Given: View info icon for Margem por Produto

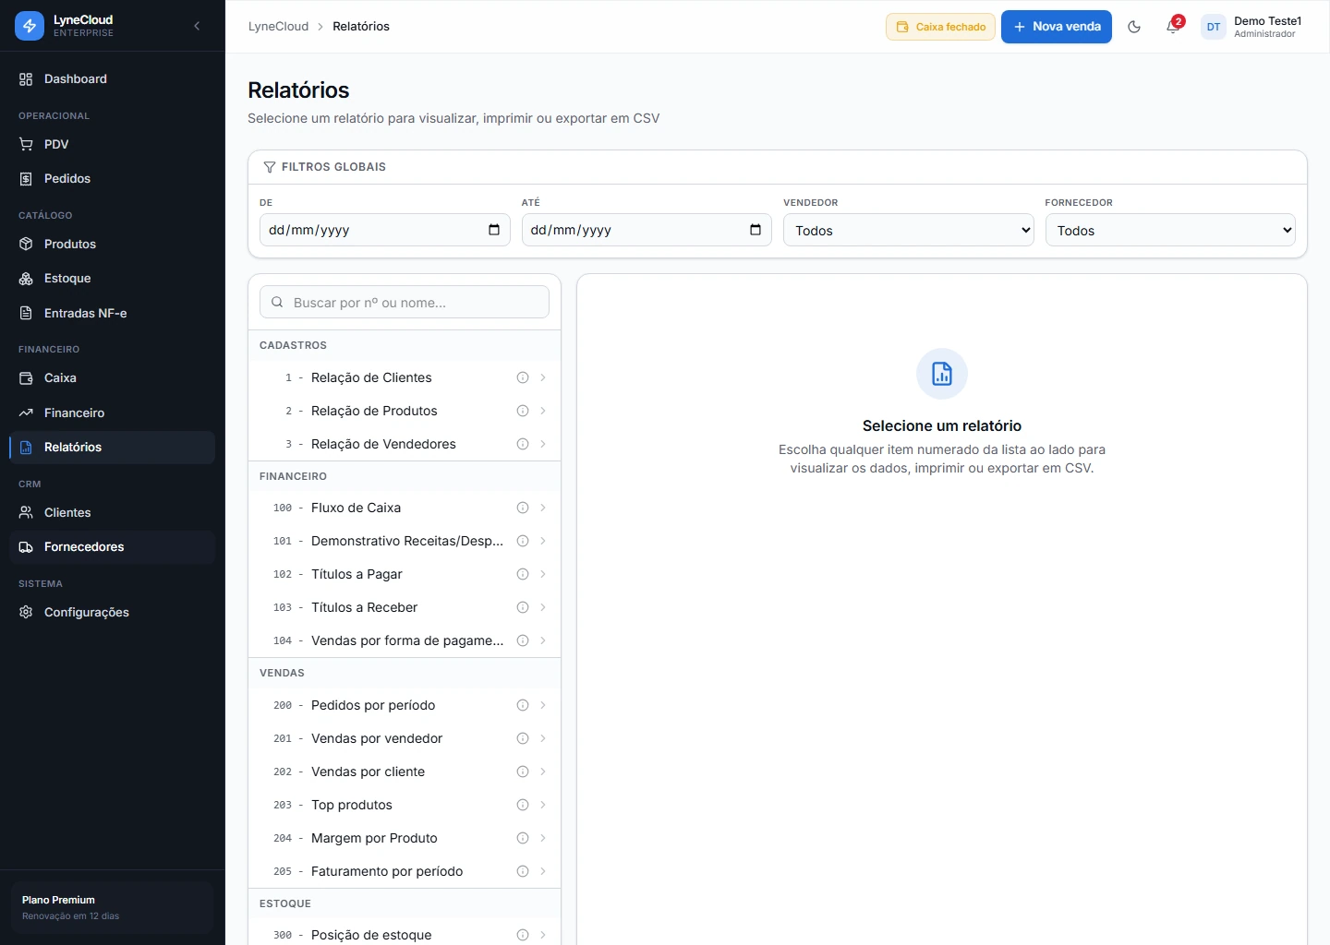Looking at the screenshot, I should 523,838.
